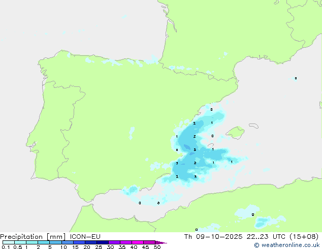The height and width of the screenshot is (249, 322).
Task: Click the '0' value northwest of Corsica
Action: (x=296, y=78)
